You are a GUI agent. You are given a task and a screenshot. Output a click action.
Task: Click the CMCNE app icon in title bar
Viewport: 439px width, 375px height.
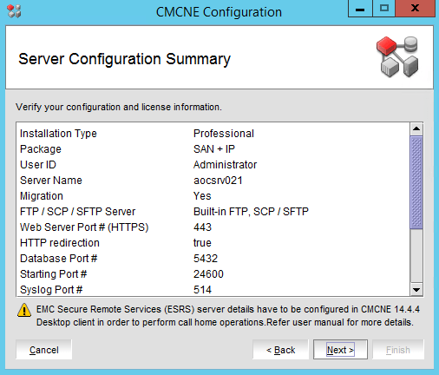click(14, 11)
